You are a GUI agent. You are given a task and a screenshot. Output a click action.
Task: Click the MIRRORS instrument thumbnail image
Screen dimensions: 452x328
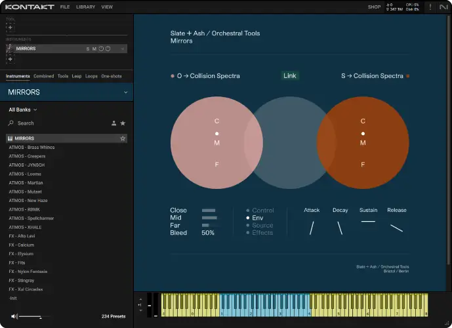click(10, 49)
